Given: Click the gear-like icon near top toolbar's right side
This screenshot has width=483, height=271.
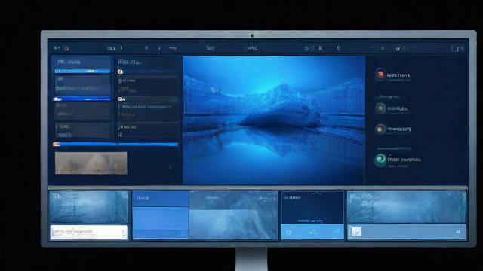Looking at the screenshot, I should point(398,48).
